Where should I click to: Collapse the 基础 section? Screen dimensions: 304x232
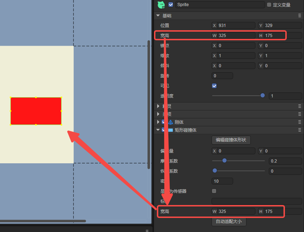158,15
